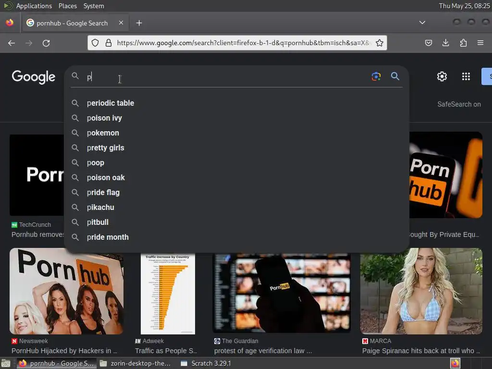Open the Newsweek image result thumbnail
The width and height of the screenshot is (492, 369).
coord(66,291)
